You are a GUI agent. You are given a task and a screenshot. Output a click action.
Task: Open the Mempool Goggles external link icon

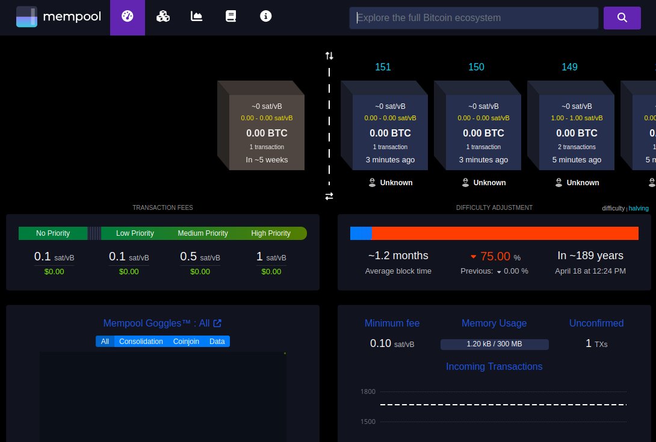pos(217,324)
